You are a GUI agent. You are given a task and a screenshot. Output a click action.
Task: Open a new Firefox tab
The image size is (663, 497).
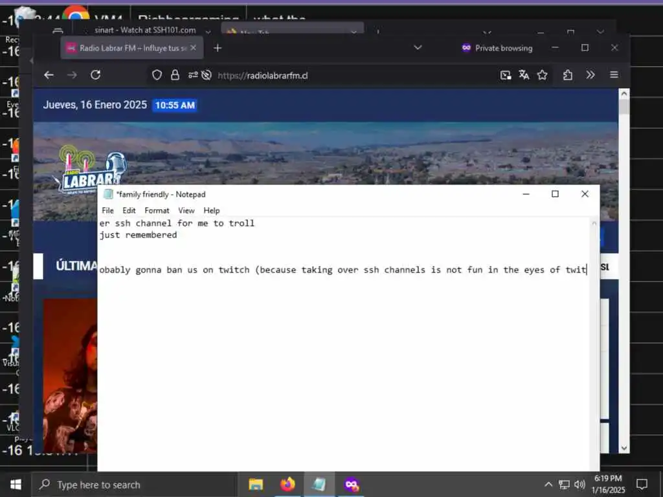click(x=218, y=48)
